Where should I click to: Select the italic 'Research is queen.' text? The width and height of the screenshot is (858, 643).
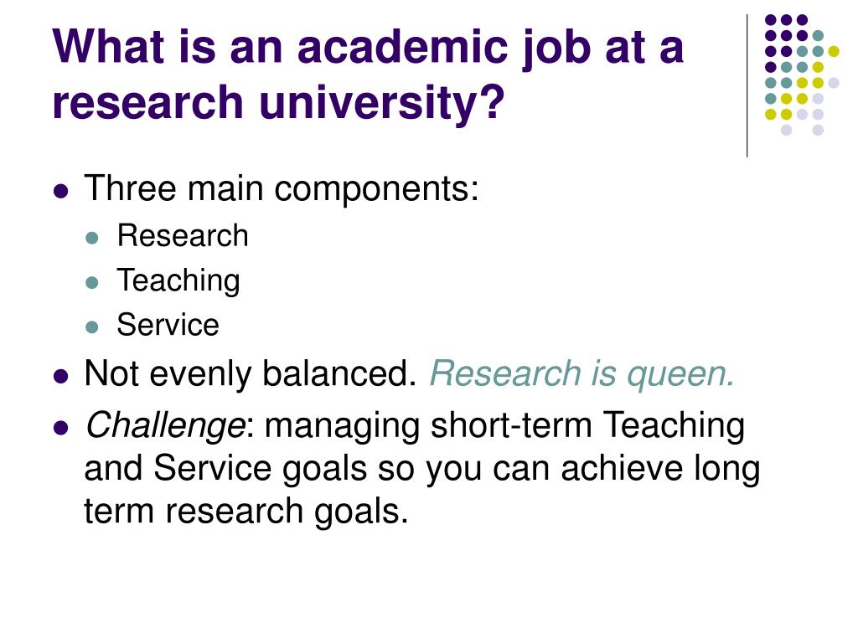point(582,374)
